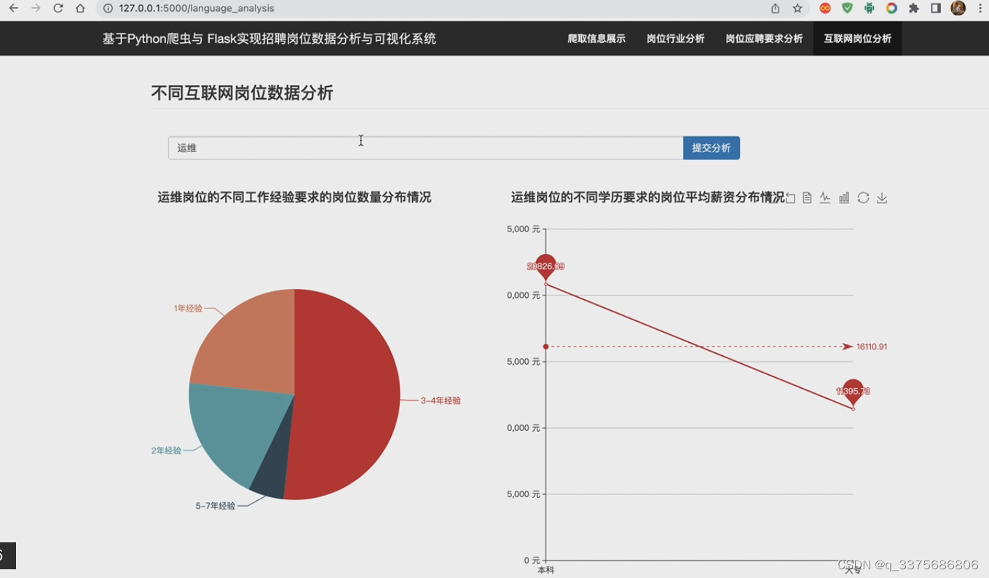This screenshot has height=578, width=989.
Task: Open the 岗位行业分析 nav tab
Action: [x=676, y=39]
